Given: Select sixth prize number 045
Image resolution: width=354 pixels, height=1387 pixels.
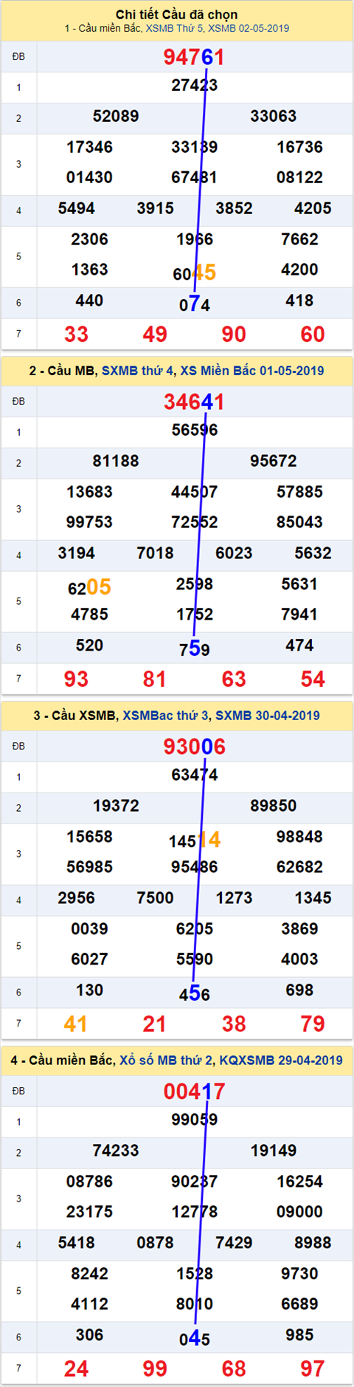Looking at the screenshot, I should point(195,1339).
